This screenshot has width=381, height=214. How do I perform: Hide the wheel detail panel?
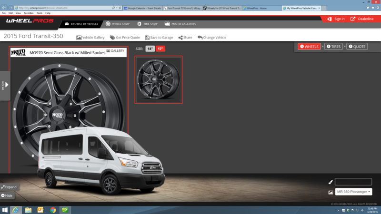7,195
